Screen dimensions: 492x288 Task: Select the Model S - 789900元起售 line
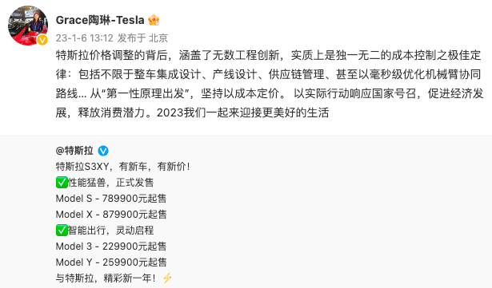(111, 199)
